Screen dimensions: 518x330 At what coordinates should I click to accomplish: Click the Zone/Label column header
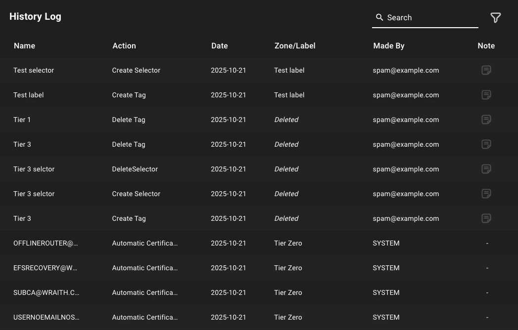pos(295,46)
